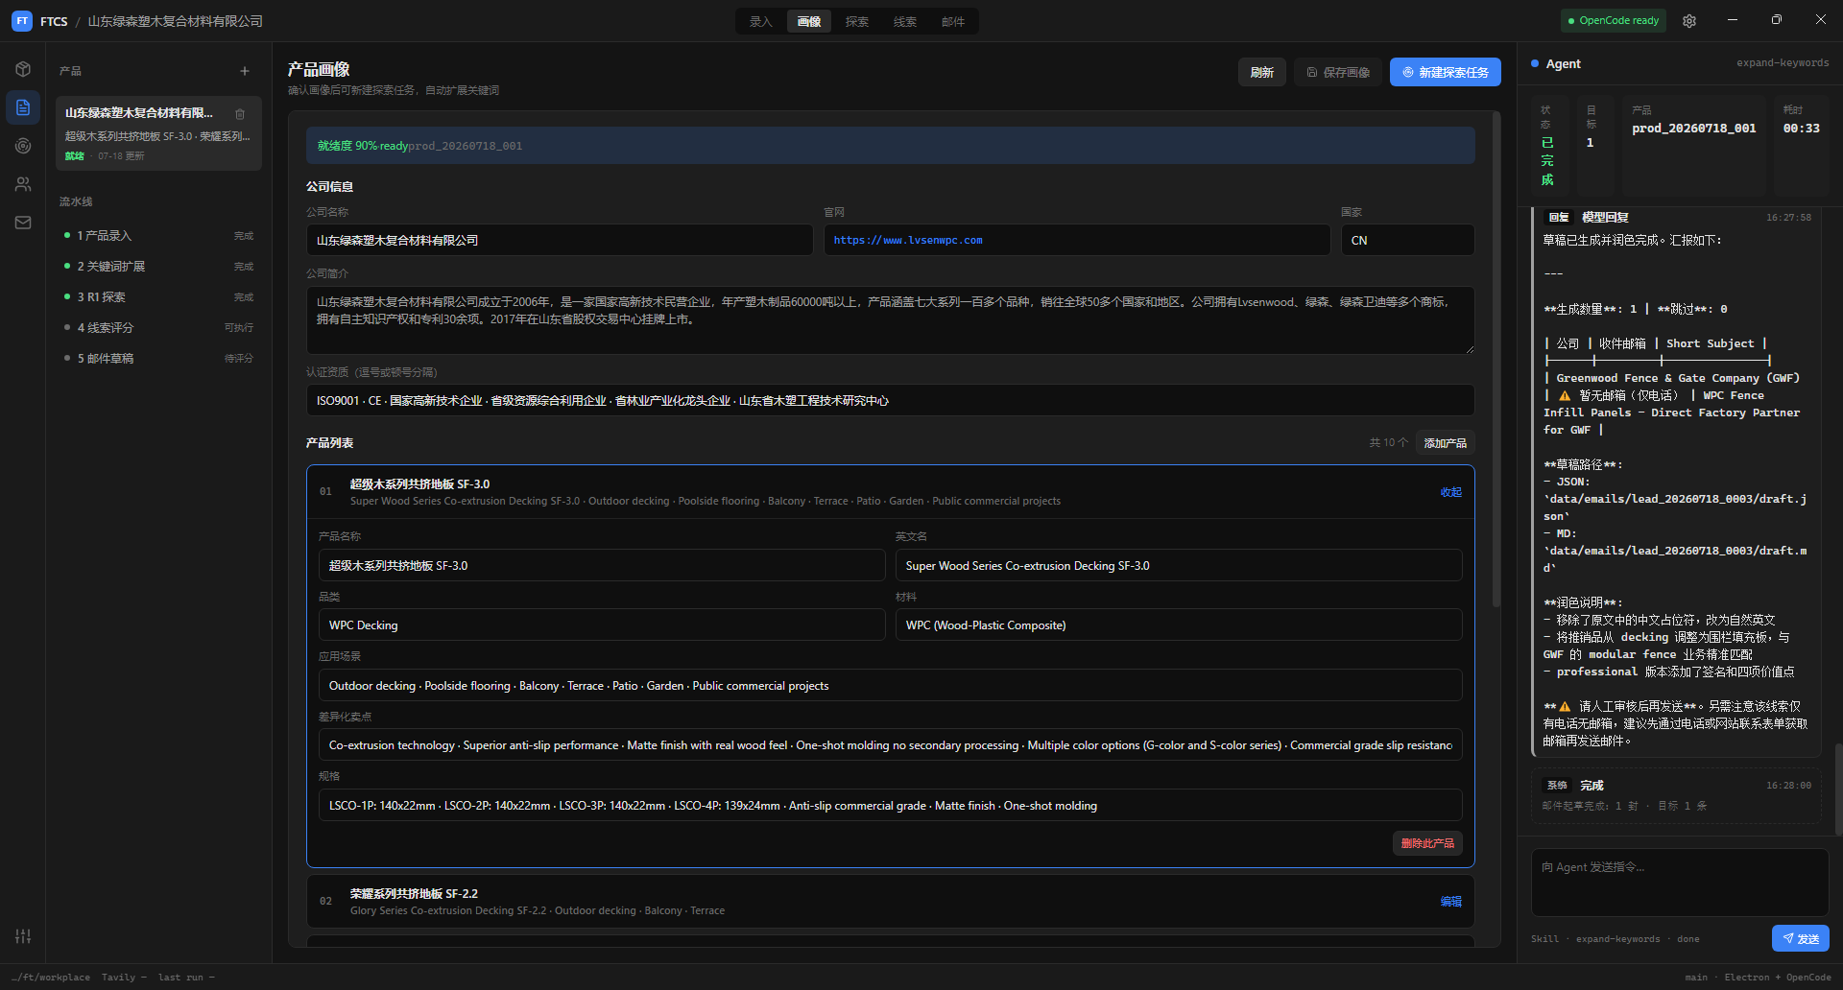Viewport: 1843px width, 990px height.
Task: Click the Agent command input box
Action: 1680,883
